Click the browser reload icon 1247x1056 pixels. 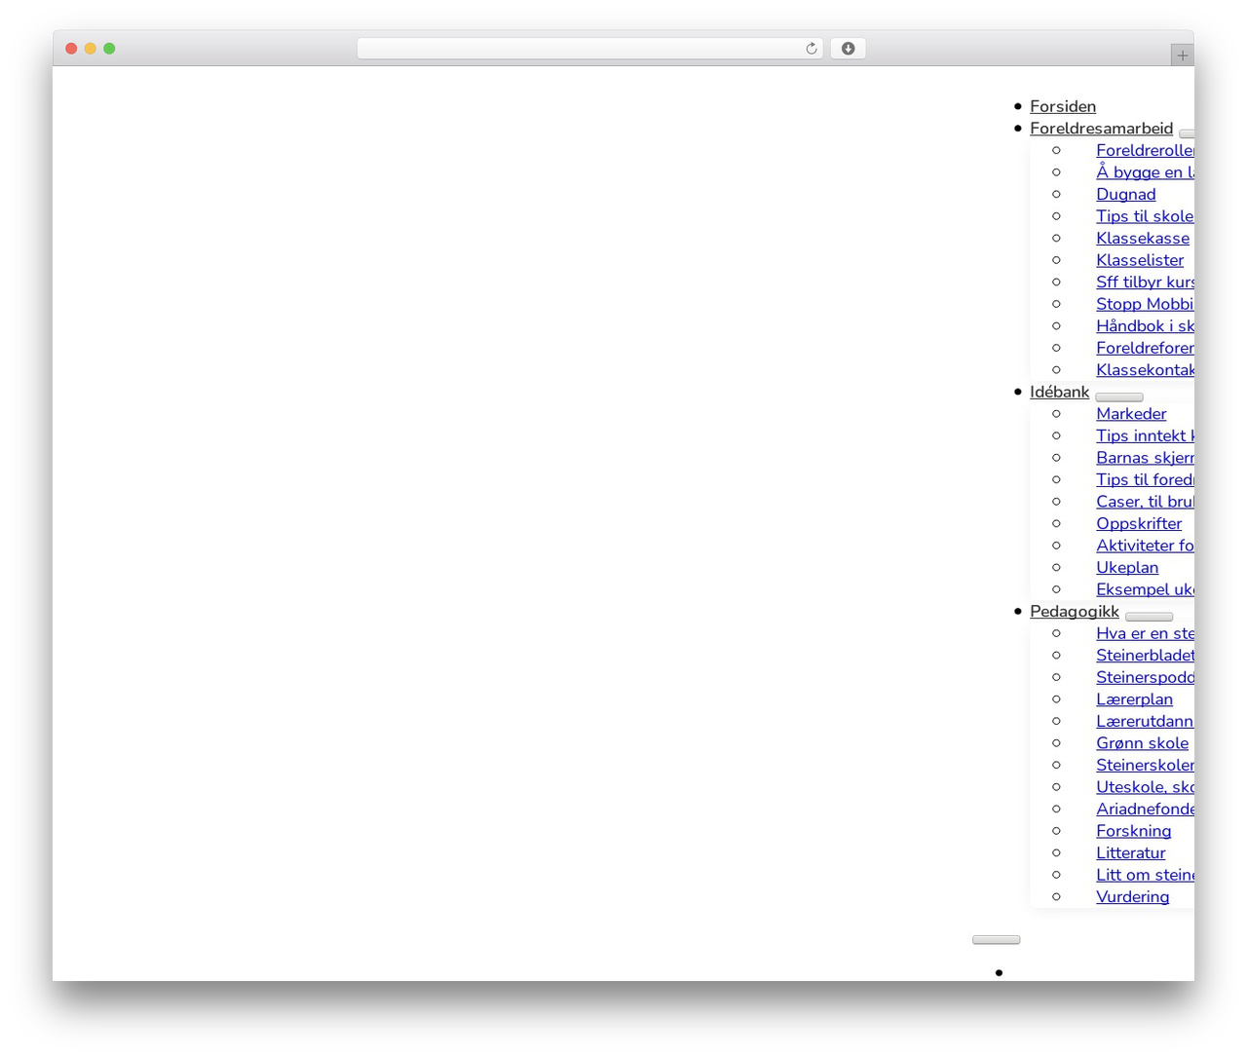click(811, 49)
